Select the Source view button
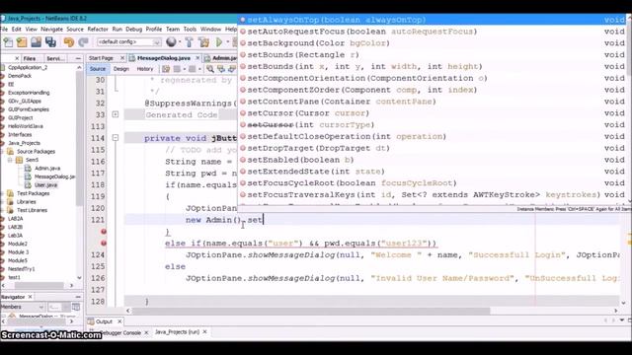632x355 pixels. (x=98, y=69)
